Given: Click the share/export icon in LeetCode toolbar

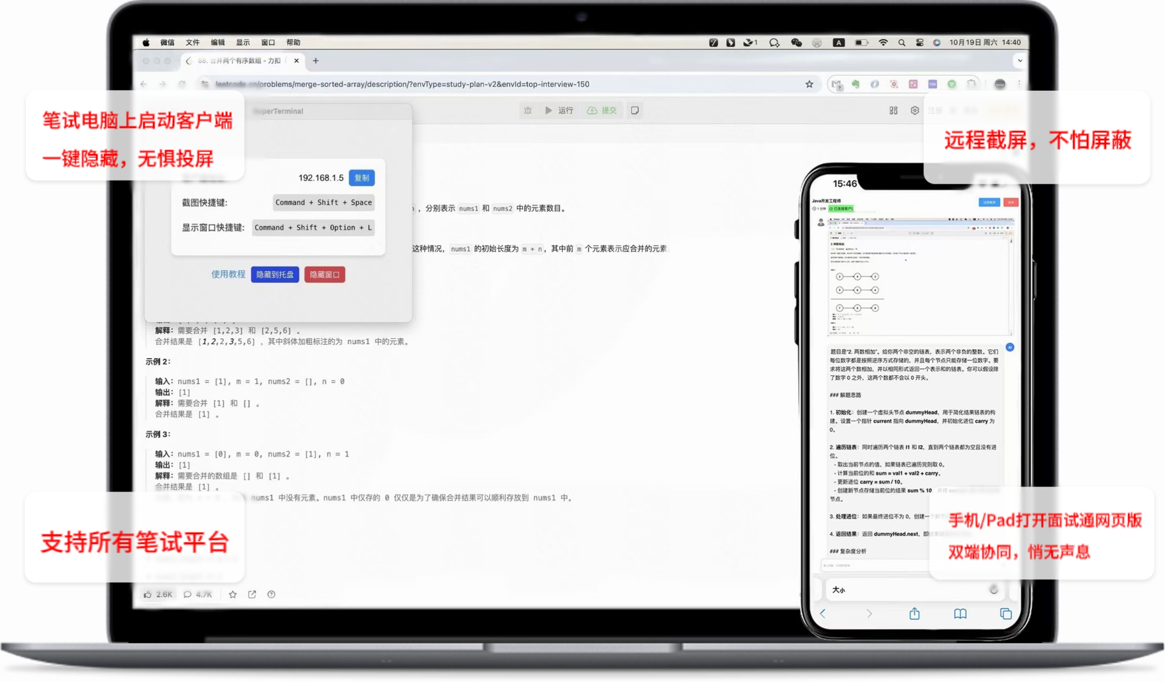Looking at the screenshot, I should (x=252, y=594).
